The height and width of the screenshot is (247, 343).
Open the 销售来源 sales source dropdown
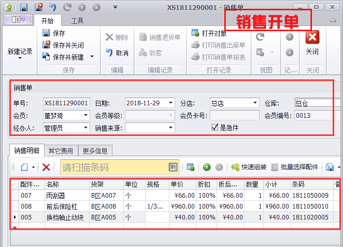click(x=171, y=128)
